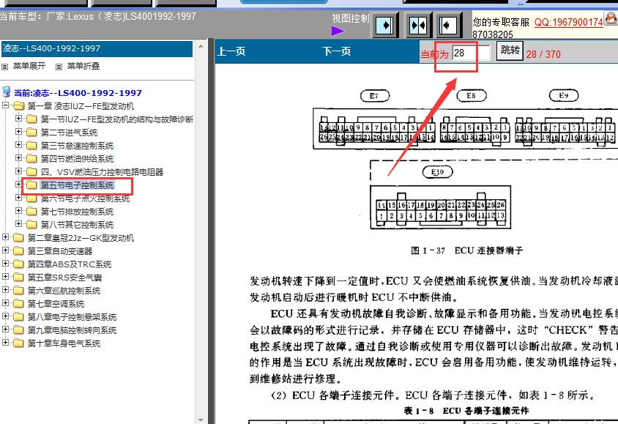618x424 pixels.
Task: Expand 第一节IUZ—FE型发动机的结构与故障诊断 node
Action: (x=18, y=118)
